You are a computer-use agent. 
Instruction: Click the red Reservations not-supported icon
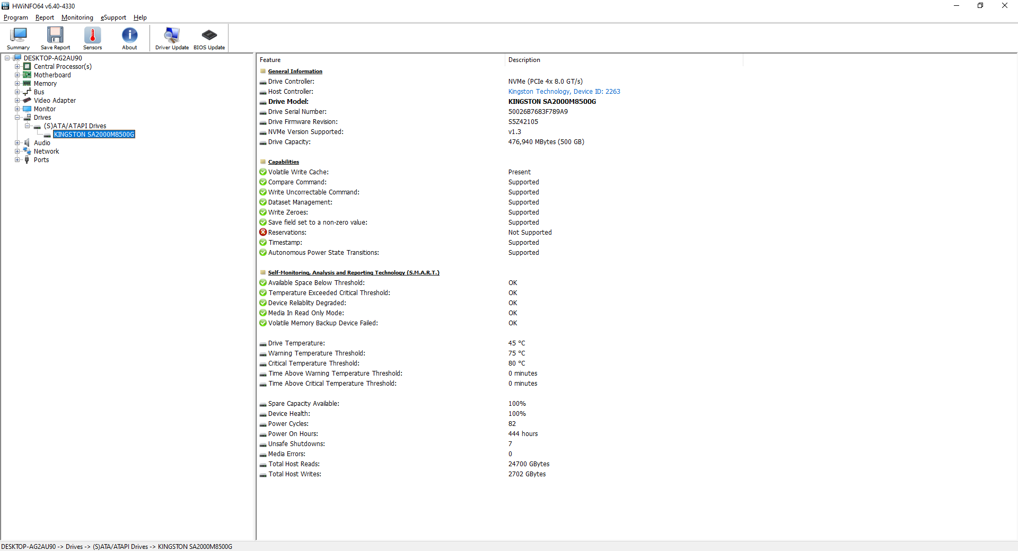pyautogui.click(x=263, y=233)
